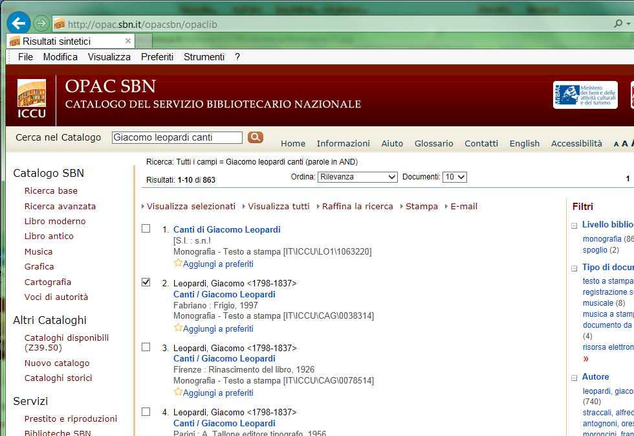Open the Glossario link

coord(434,143)
